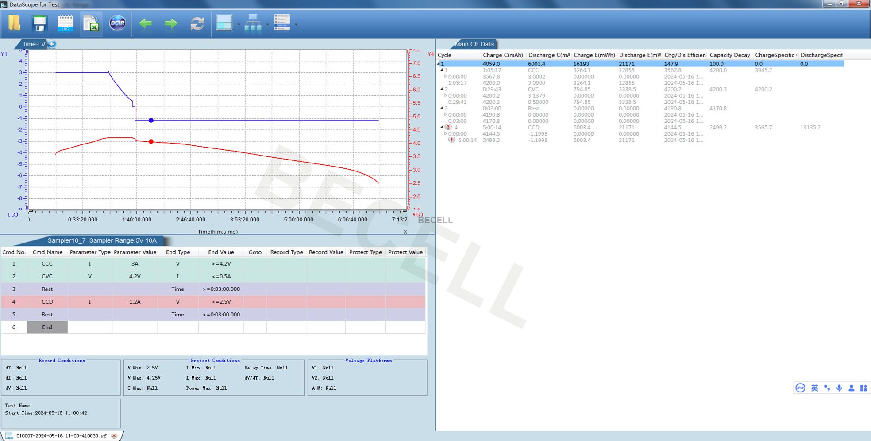Select the Sampler10_7 Sampler Range tab
This screenshot has height=441, width=871.
pyautogui.click(x=102, y=240)
